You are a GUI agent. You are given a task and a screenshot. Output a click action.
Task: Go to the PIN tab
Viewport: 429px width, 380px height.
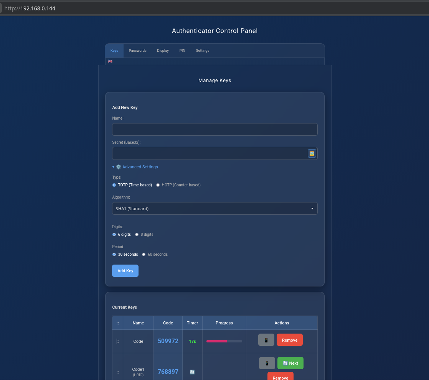[182, 51]
